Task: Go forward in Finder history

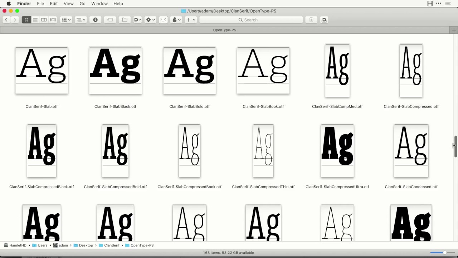Action: coord(15,20)
